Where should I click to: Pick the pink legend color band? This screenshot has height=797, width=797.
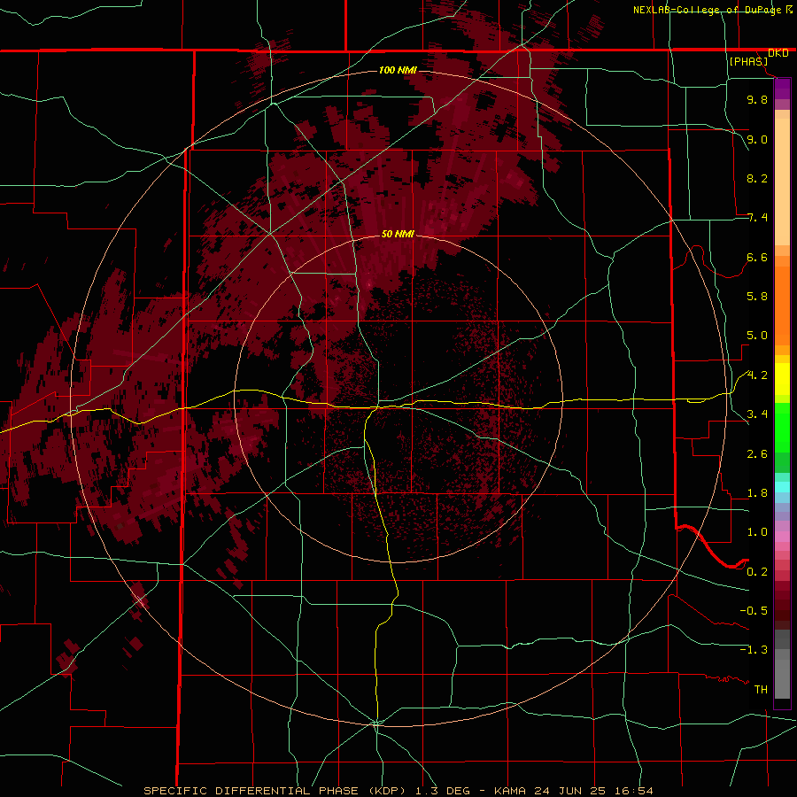click(782, 537)
